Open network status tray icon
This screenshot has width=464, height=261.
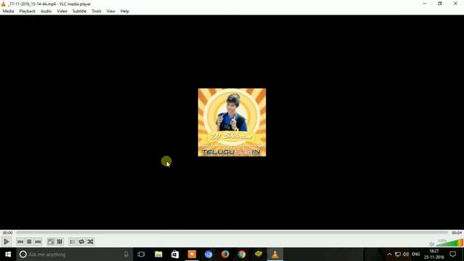click(x=398, y=254)
